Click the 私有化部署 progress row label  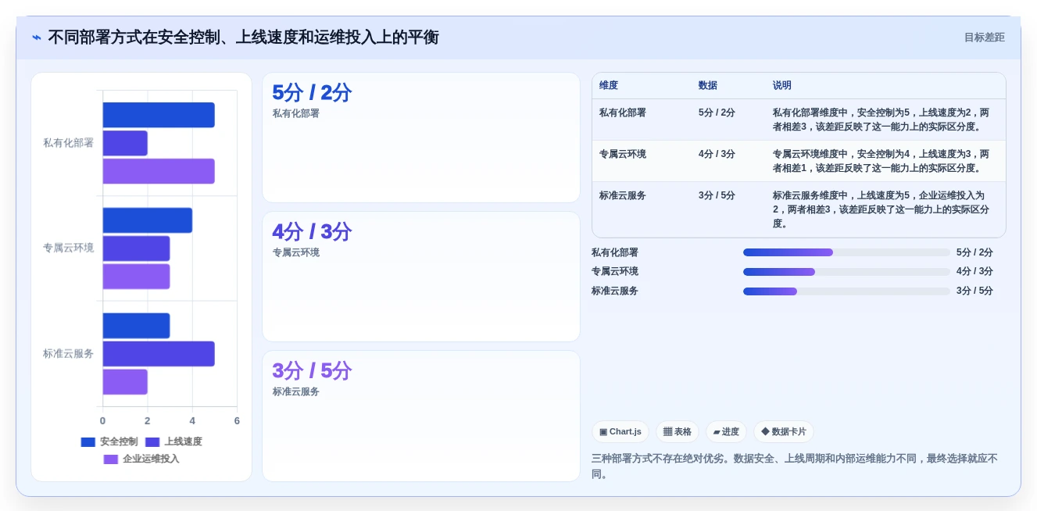[x=615, y=252]
